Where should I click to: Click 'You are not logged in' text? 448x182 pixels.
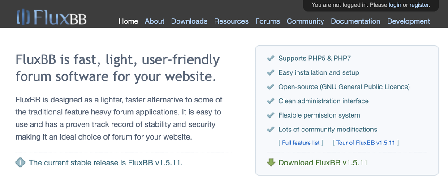(340, 5)
